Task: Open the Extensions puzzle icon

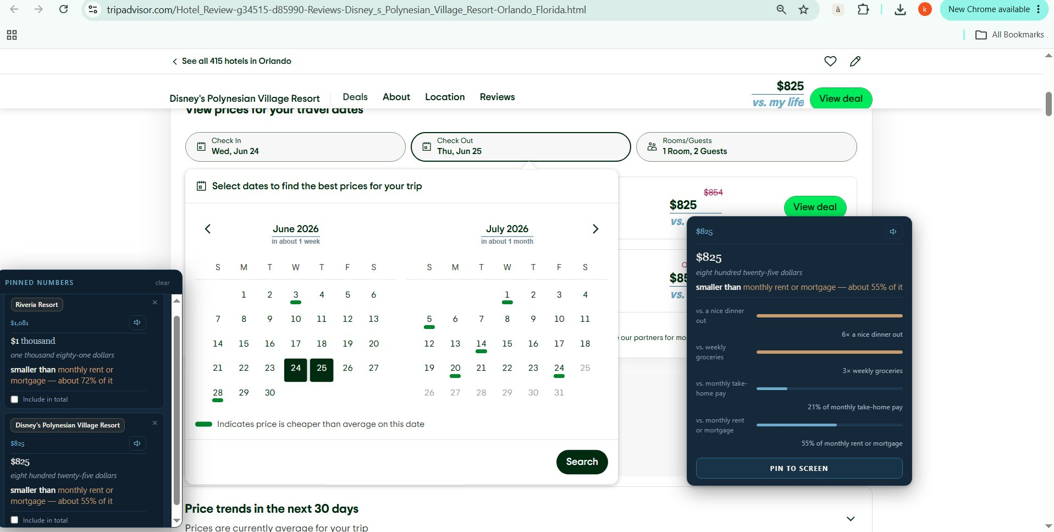Action: coord(863,9)
